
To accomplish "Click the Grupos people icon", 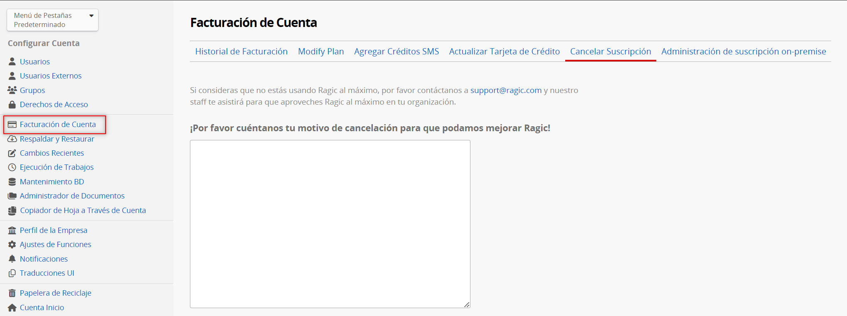I will [12, 90].
